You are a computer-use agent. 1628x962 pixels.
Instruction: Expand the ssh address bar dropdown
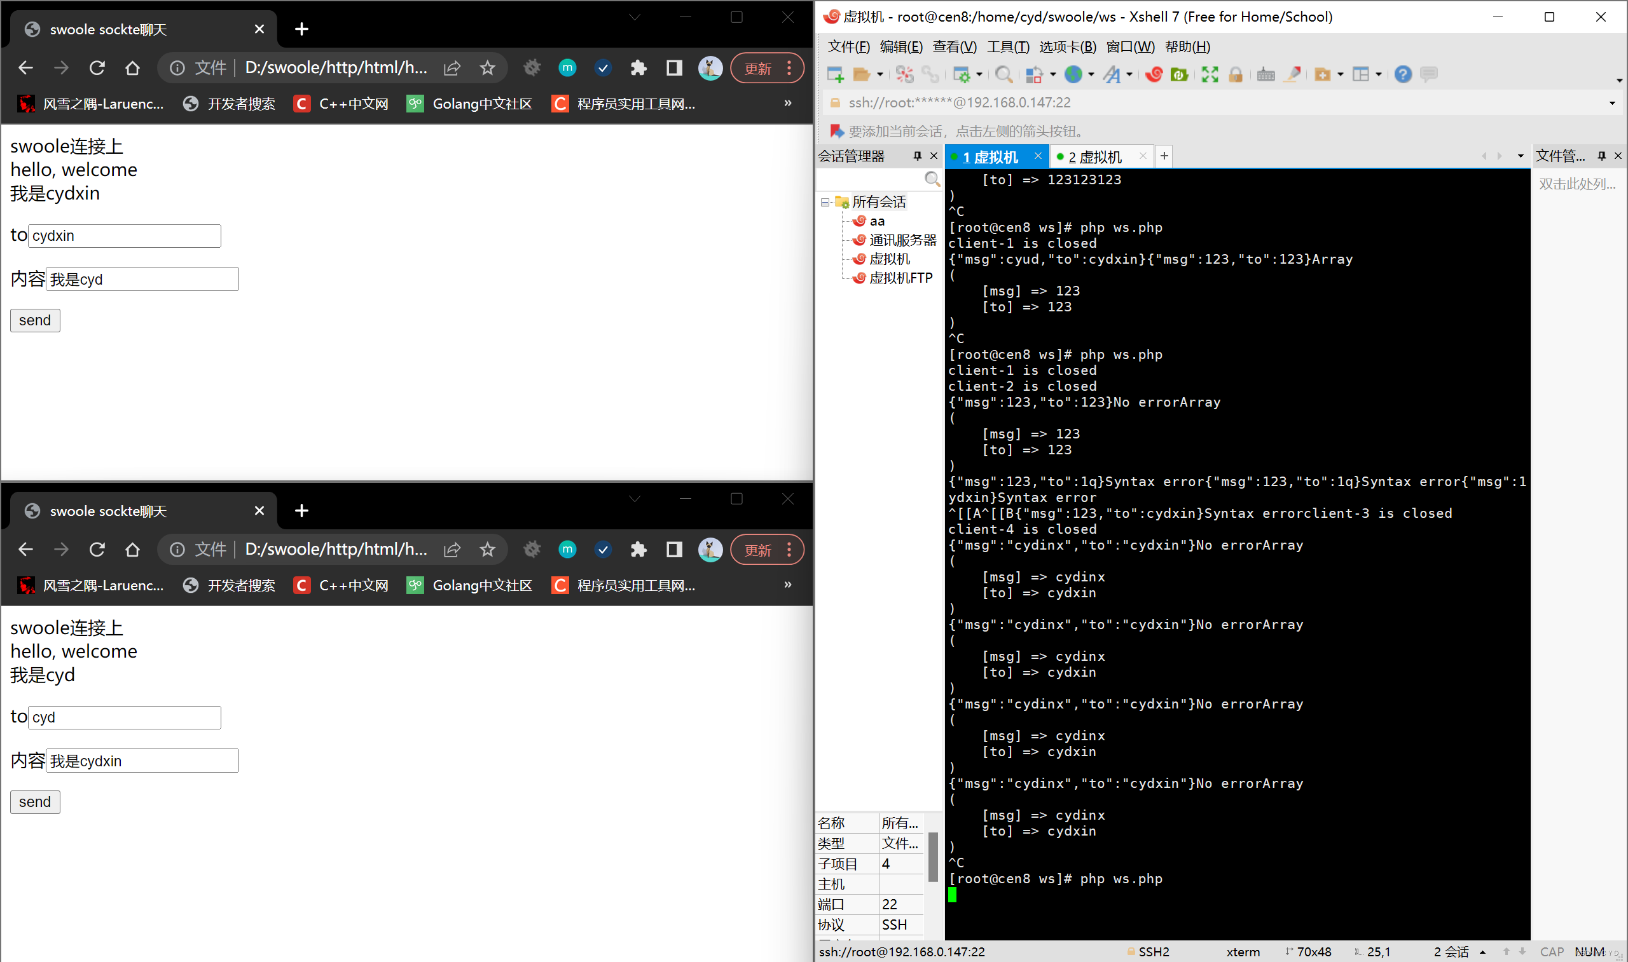[1612, 103]
